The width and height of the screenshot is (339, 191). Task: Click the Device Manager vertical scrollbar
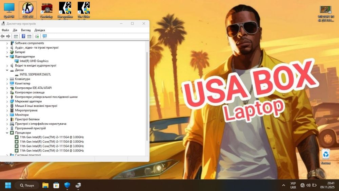point(147,97)
